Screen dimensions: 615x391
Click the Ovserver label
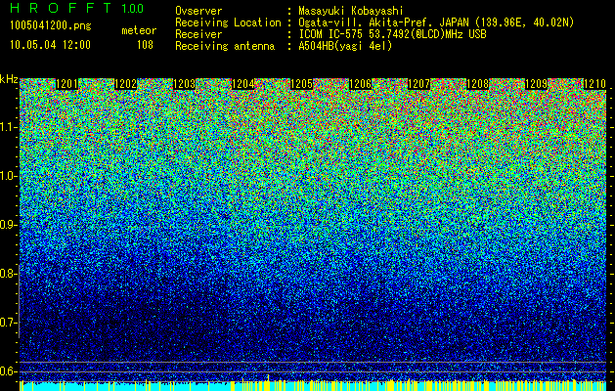pos(198,11)
